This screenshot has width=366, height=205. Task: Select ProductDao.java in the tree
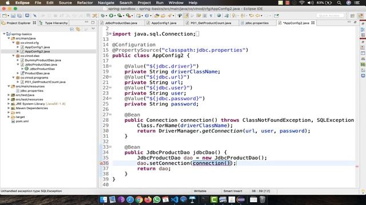tap(37, 73)
